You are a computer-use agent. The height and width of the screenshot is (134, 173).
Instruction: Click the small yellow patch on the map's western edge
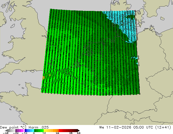(x=44, y=77)
